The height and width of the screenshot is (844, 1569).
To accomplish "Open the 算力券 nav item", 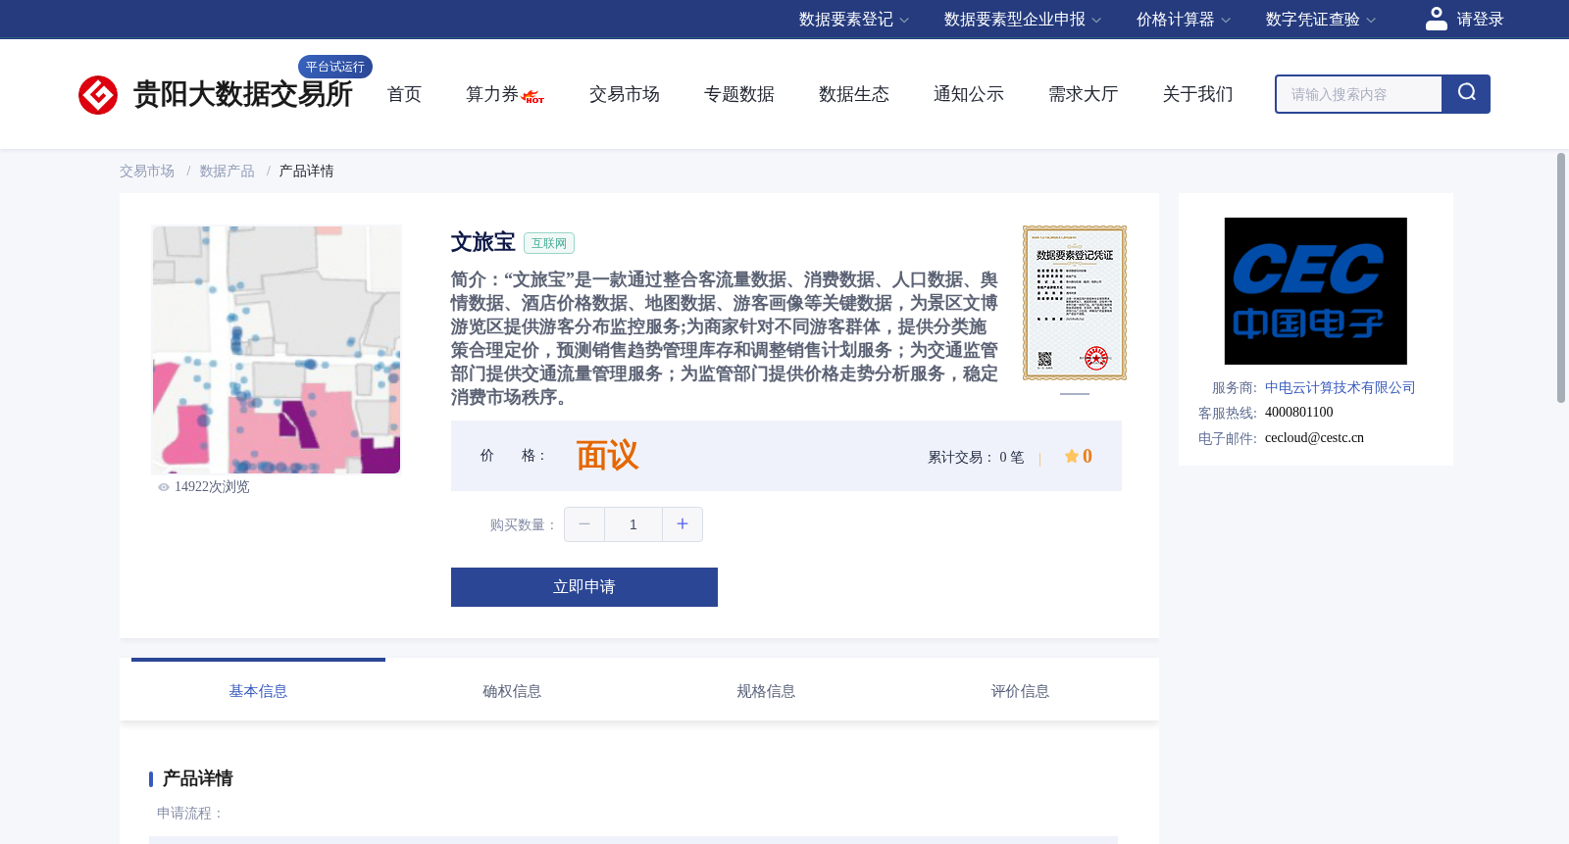I will coord(492,94).
